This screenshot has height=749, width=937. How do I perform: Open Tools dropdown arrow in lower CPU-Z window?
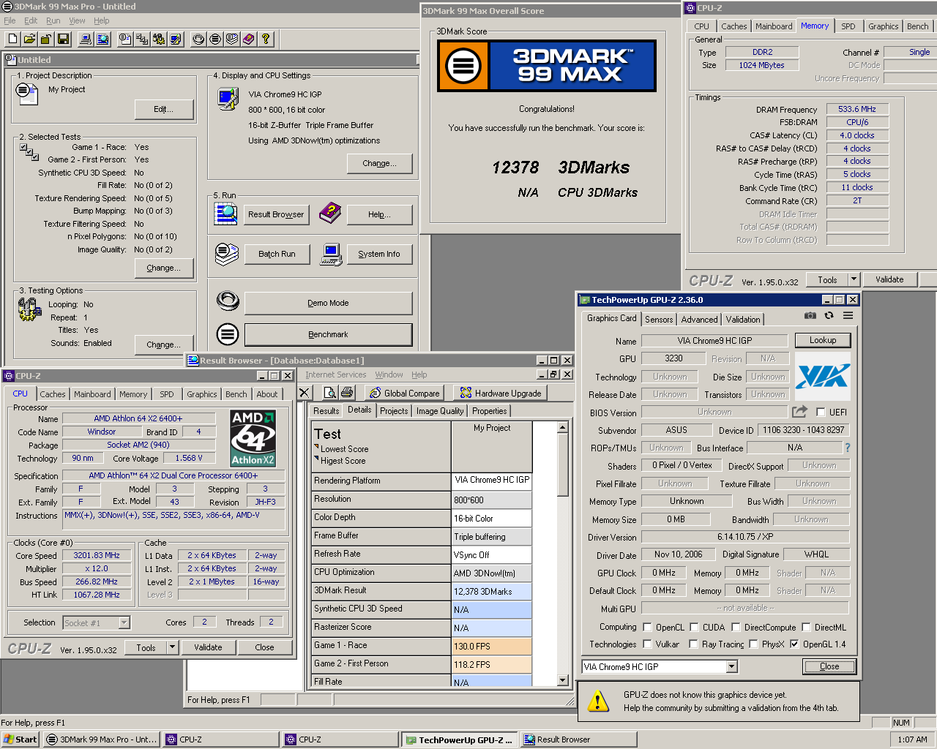(x=173, y=647)
